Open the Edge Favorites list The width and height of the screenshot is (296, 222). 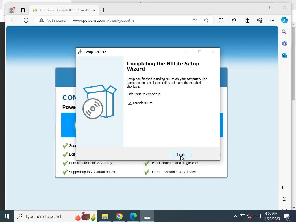click(x=234, y=20)
